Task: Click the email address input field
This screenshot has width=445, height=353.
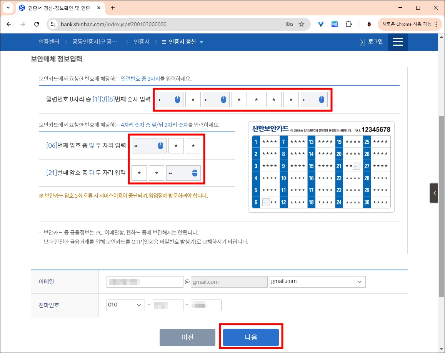Action: click(x=145, y=281)
